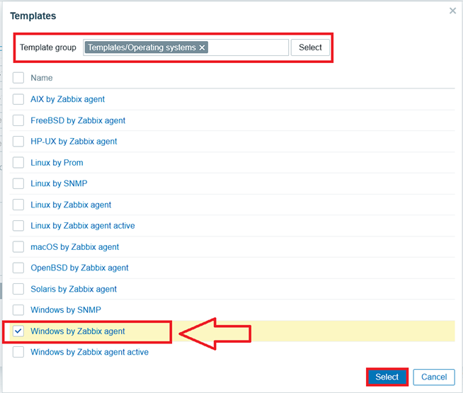Cancel the template selection dialog

coord(434,377)
